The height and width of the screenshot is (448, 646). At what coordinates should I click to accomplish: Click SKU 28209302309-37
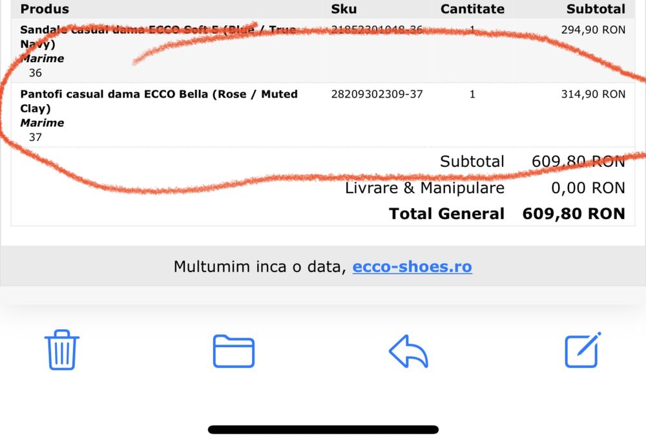(377, 94)
